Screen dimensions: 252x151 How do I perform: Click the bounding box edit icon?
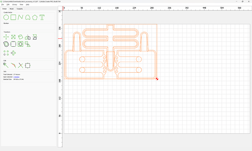(28, 66)
